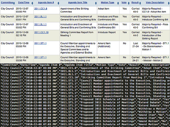Select 'Yes' vote in the 02:16 PM table row
170x127 pixels.
click(x=124, y=35)
